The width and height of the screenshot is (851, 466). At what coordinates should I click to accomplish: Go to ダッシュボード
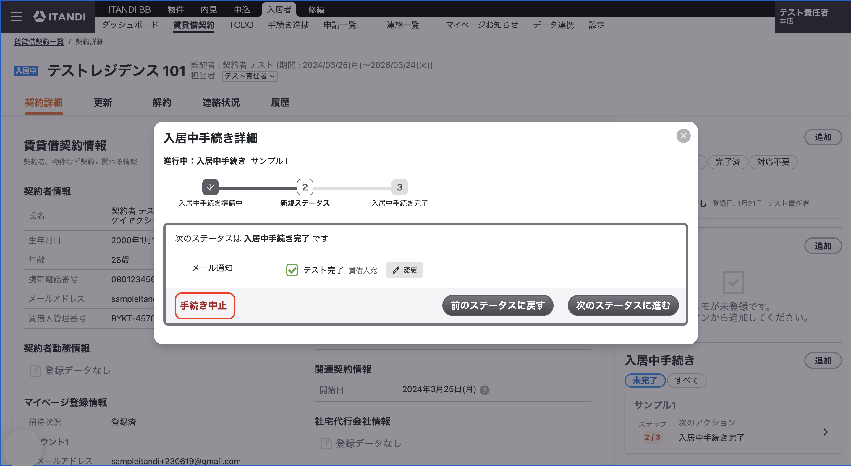130,25
